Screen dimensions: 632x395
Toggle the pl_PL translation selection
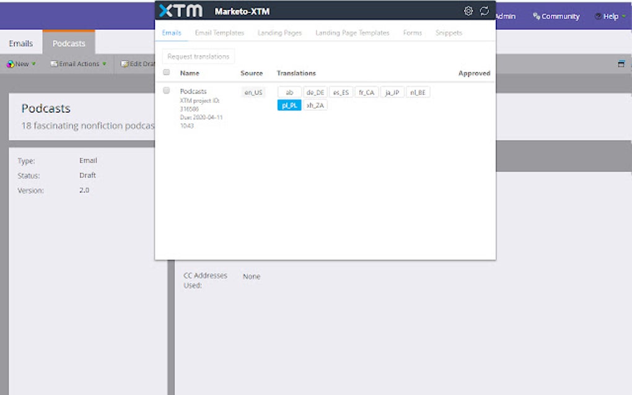pyautogui.click(x=289, y=105)
